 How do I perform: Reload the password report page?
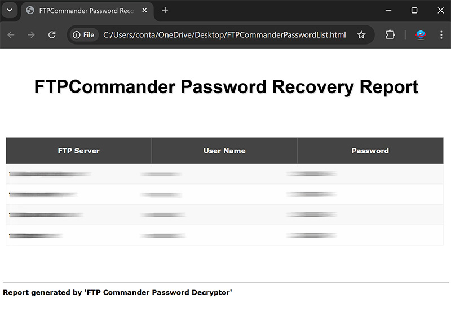(52, 35)
